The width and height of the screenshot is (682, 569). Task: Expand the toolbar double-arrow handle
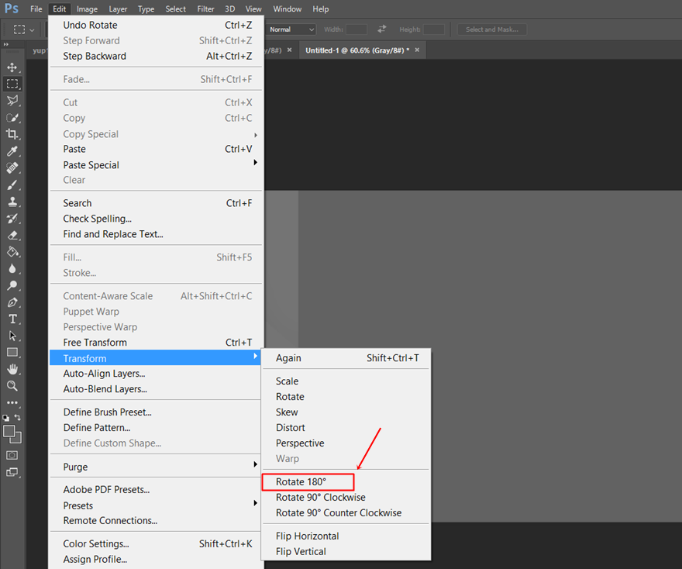[x=6, y=44]
